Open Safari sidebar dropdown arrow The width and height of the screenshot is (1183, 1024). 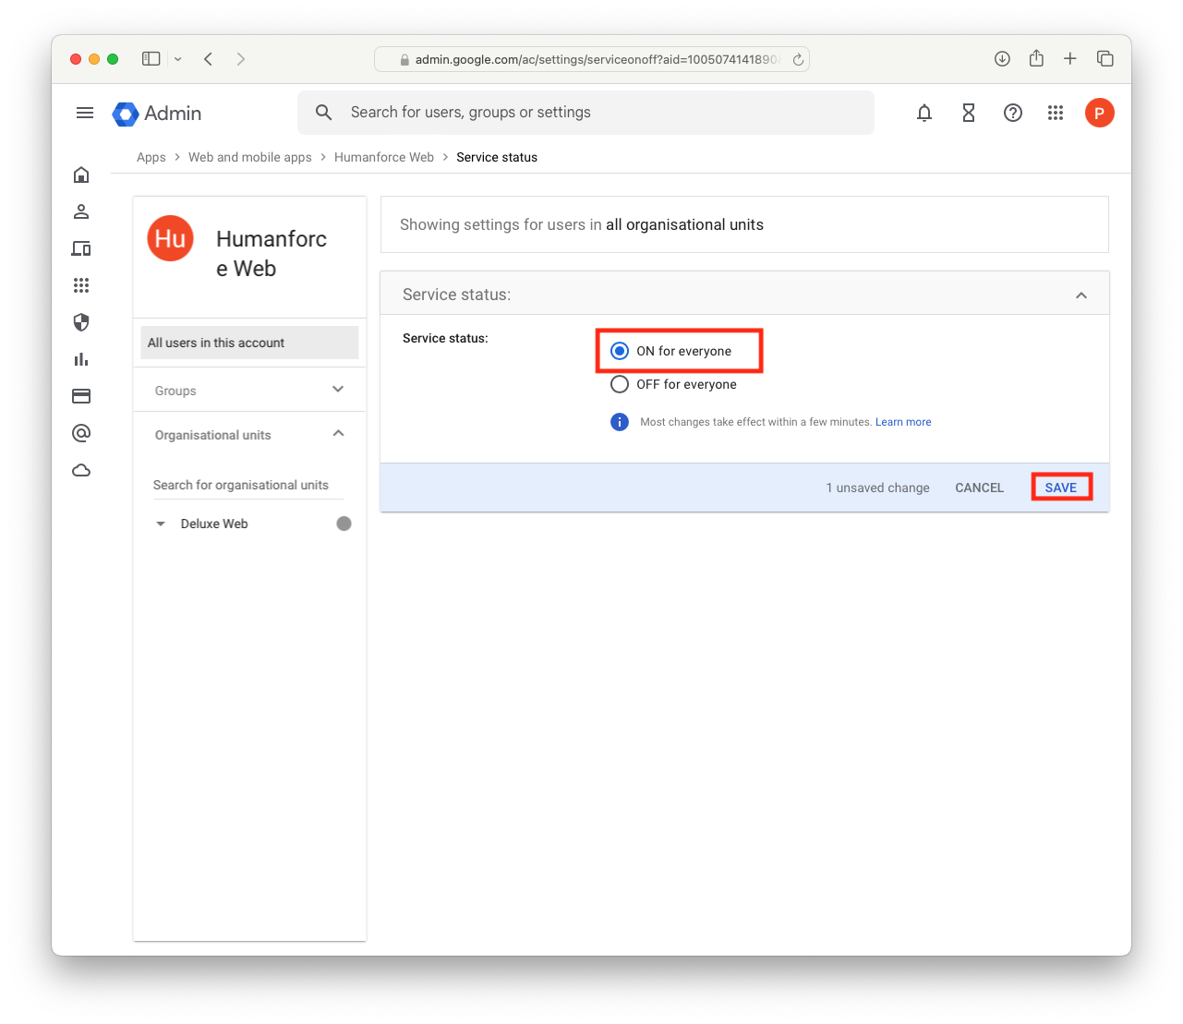click(x=178, y=59)
